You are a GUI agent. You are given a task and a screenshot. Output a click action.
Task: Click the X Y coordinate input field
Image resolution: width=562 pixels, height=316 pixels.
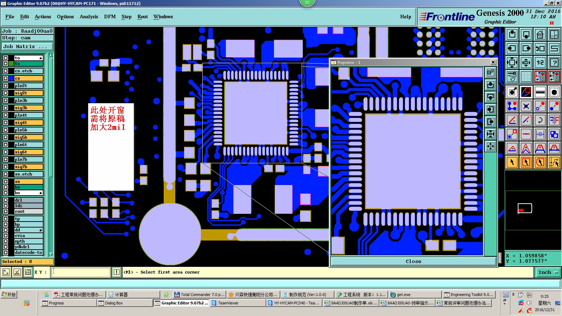coord(81,272)
